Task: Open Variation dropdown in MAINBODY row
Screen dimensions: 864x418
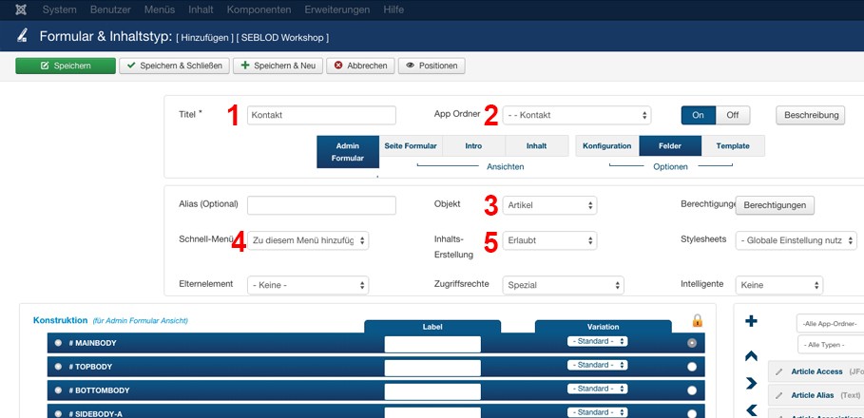Action: click(597, 341)
